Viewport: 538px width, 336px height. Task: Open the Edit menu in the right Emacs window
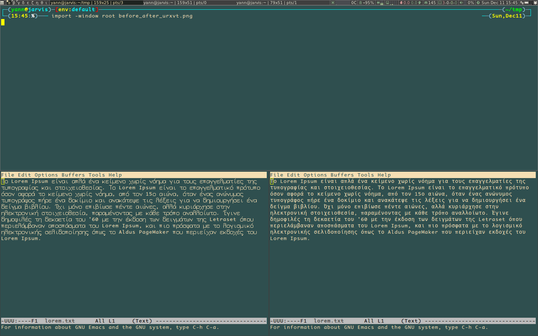(294, 175)
